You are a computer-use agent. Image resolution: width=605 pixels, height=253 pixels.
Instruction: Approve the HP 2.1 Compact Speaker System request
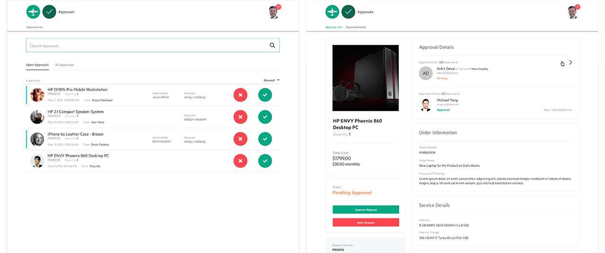[265, 117]
